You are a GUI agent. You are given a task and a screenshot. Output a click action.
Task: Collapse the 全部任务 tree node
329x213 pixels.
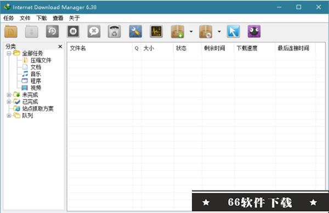click(x=9, y=54)
